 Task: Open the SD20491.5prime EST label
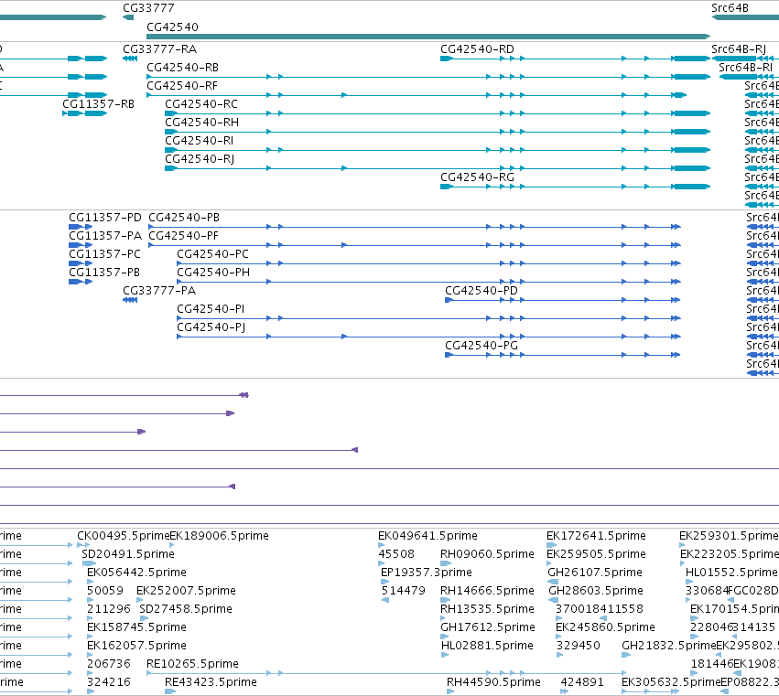click(128, 554)
